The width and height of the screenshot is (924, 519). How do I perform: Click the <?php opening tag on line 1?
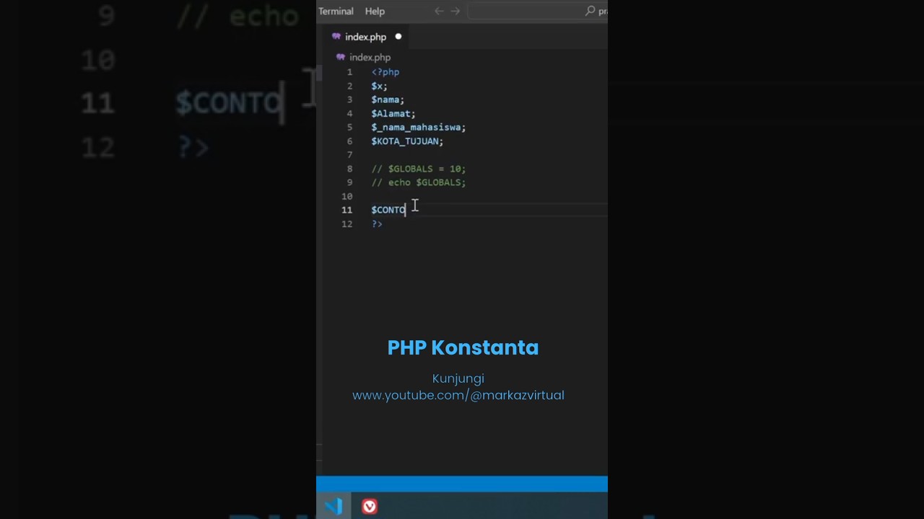pos(385,72)
